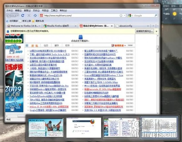
Task: Close the Welcome to Firefox 3.6 tab
Action: pos(40,26)
